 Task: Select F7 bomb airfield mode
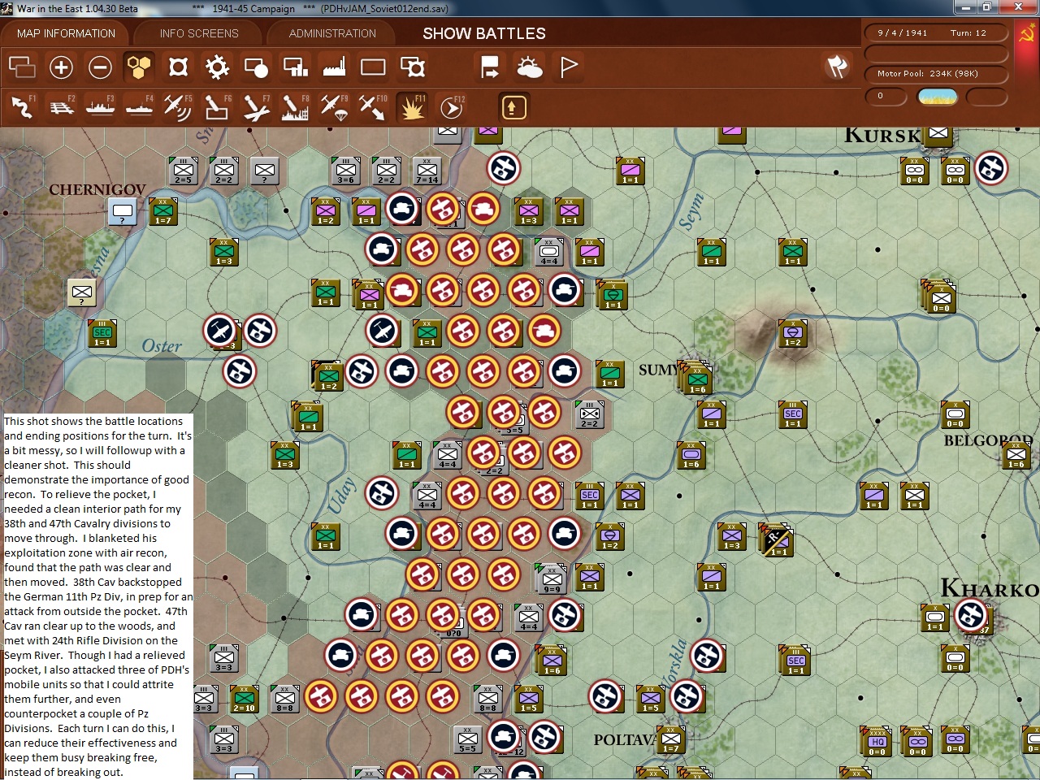256,106
